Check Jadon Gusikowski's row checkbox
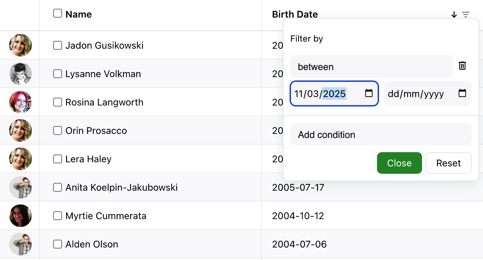The image size is (483, 260). pyautogui.click(x=57, y=45)
